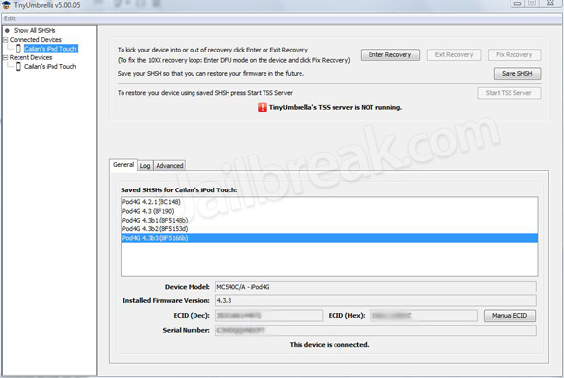Click the Start TSS Server button
Viewport: 564px width, 378px height.
coord(509,93)
